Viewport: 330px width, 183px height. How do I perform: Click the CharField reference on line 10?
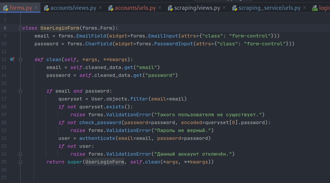99,44
